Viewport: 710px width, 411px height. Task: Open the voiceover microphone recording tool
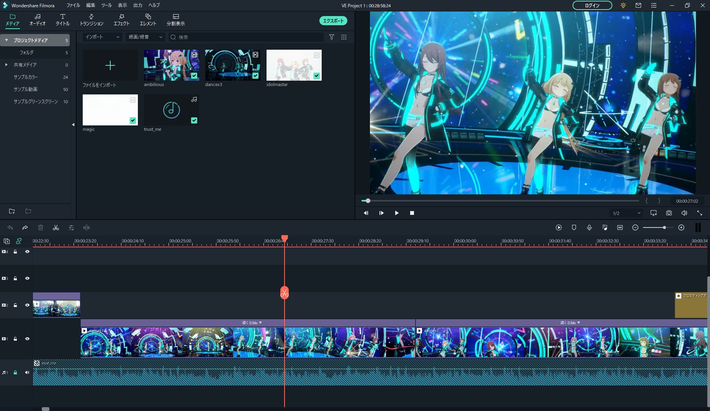point(589,227)
